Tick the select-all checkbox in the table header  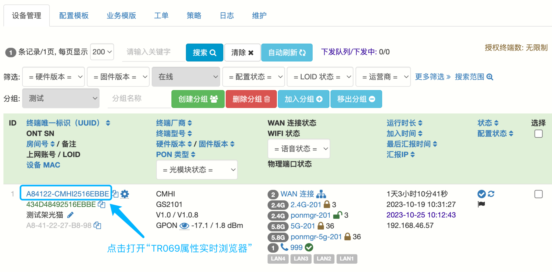(x=538, y=134)
